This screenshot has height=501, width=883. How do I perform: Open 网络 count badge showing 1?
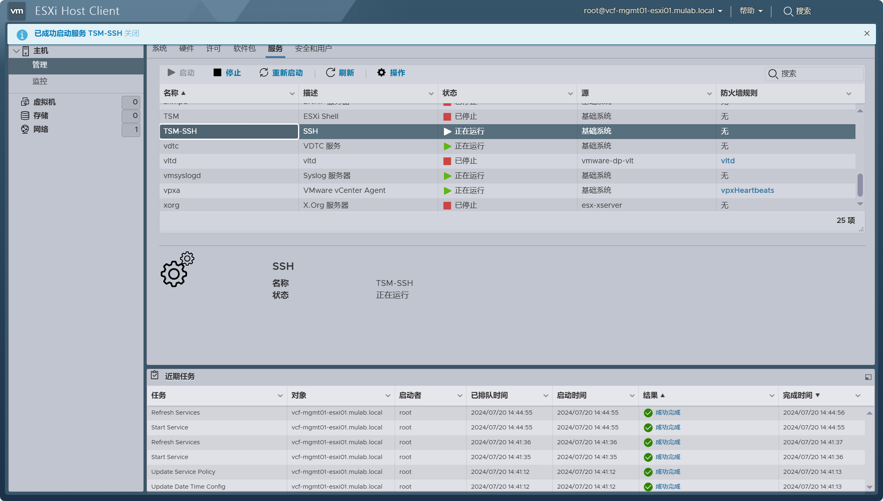[x=131, y=130]
